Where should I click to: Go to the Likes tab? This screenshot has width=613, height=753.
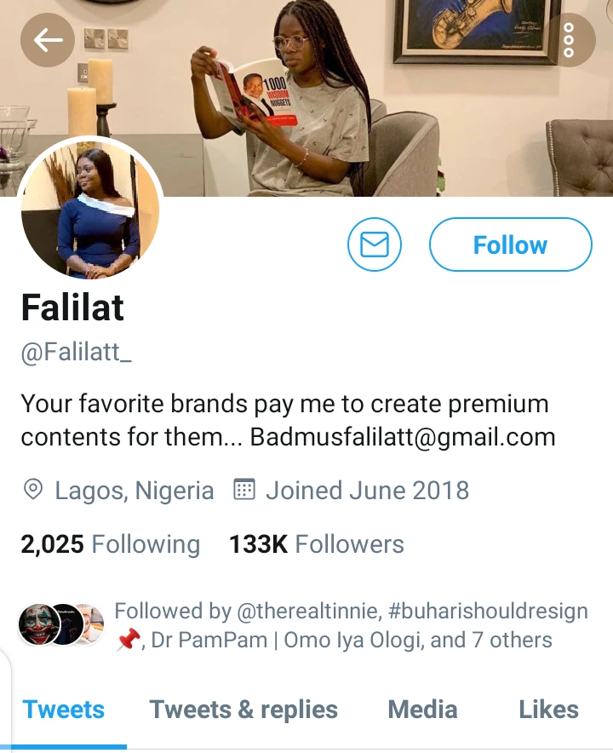(x=548, y=710)
